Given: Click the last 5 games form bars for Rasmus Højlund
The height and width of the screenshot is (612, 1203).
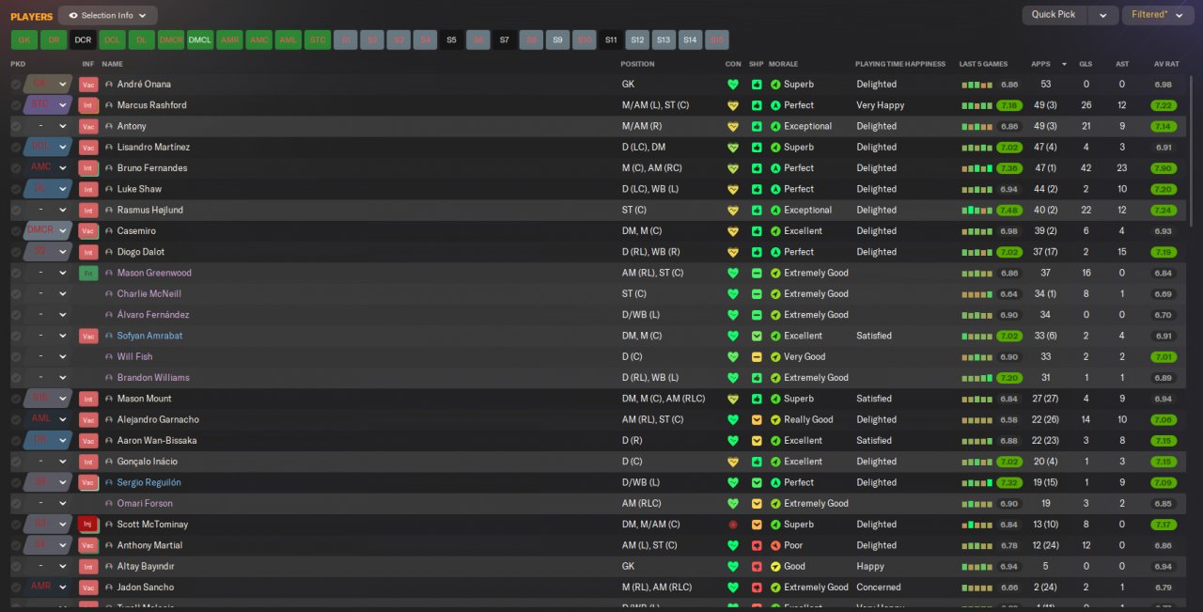Looking at the screenshot, I should click(x=976, y=211).
